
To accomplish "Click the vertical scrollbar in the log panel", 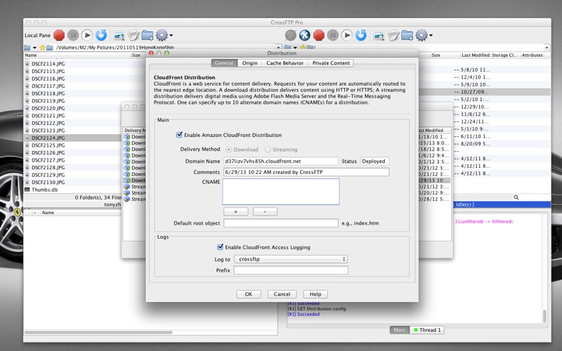I will 544,317.
